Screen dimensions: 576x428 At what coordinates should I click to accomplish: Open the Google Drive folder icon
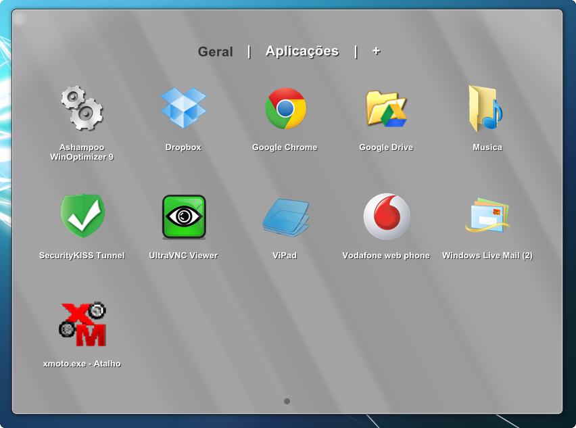tap(387, 109)
